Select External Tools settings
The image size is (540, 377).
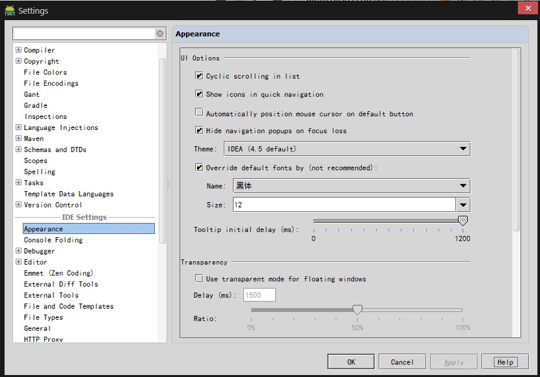click(51, 295)
